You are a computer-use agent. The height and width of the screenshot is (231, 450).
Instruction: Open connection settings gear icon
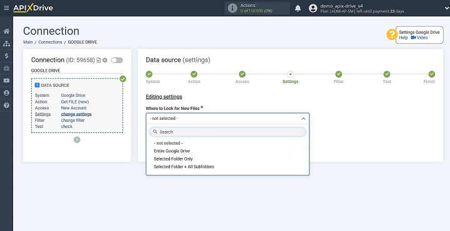click(105, 60)
